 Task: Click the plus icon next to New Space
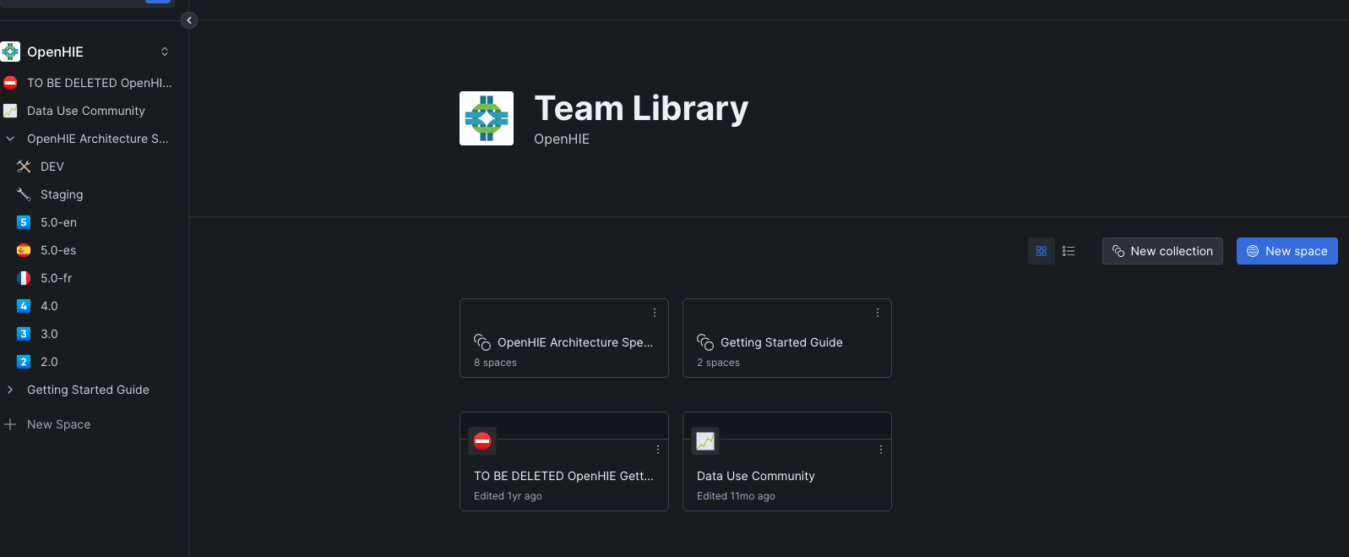coord(10,424)
